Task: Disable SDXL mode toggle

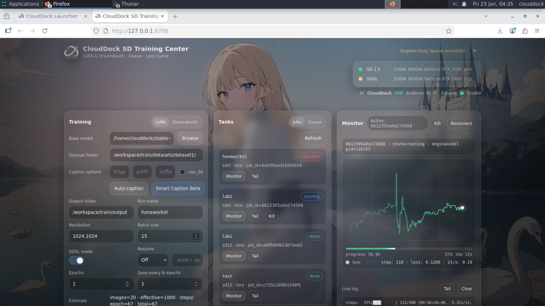Action: click(x=76, y=260)
